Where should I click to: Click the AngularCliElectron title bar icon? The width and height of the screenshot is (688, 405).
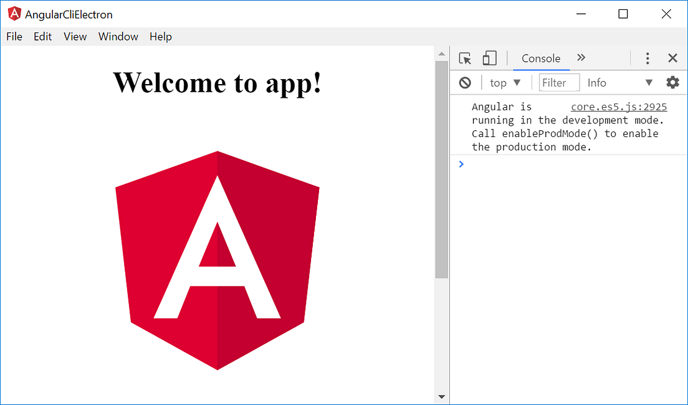coord(14,13)
